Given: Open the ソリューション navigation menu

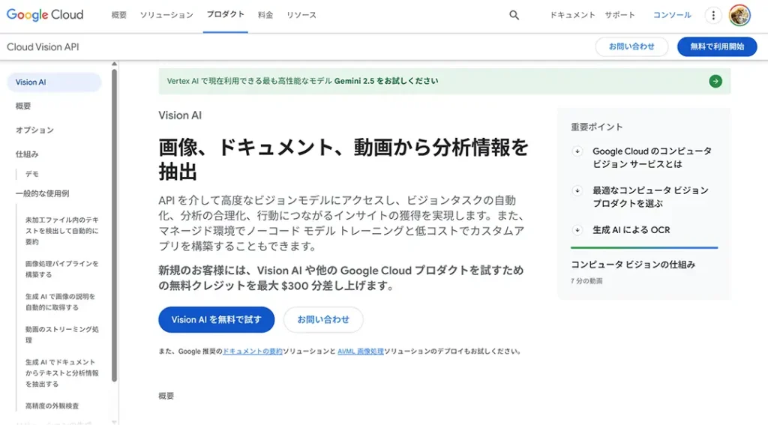Looking at the screenshot, I should (166, 15).
